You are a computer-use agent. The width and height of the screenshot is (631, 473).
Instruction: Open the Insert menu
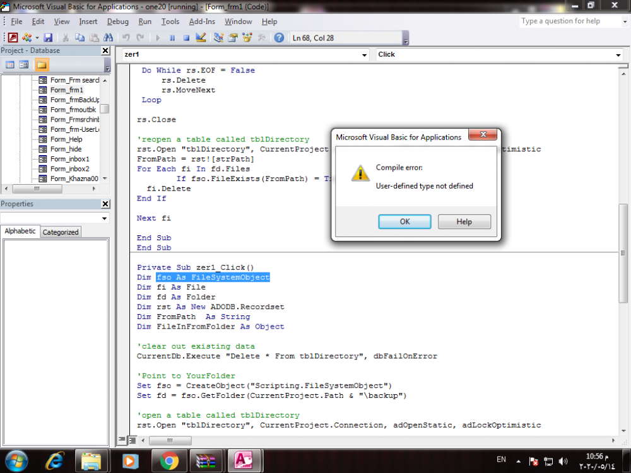(88, 21)
